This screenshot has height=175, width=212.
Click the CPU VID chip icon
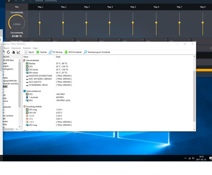27,113
